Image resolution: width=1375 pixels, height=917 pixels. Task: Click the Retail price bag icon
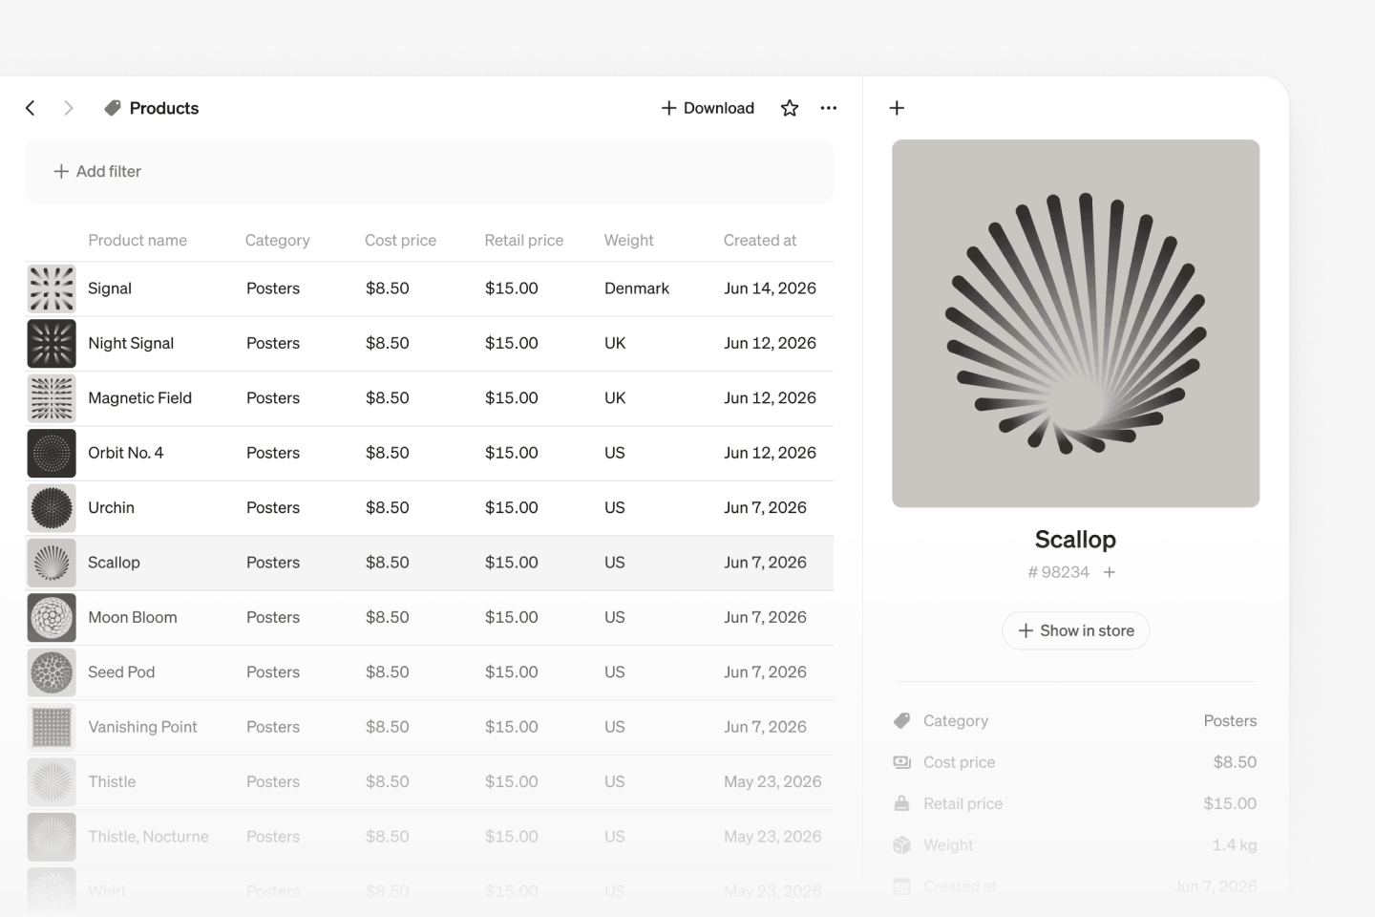[902, 803]
